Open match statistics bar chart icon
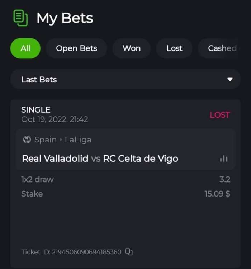 (223, 159)
